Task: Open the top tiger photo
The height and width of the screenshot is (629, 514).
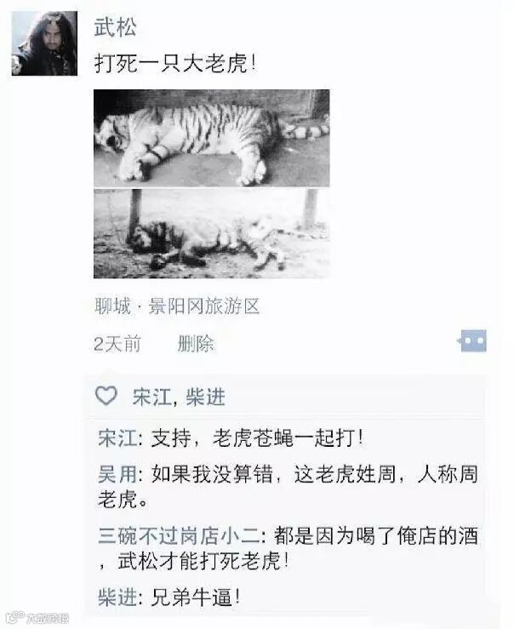Action: point(212,138)
